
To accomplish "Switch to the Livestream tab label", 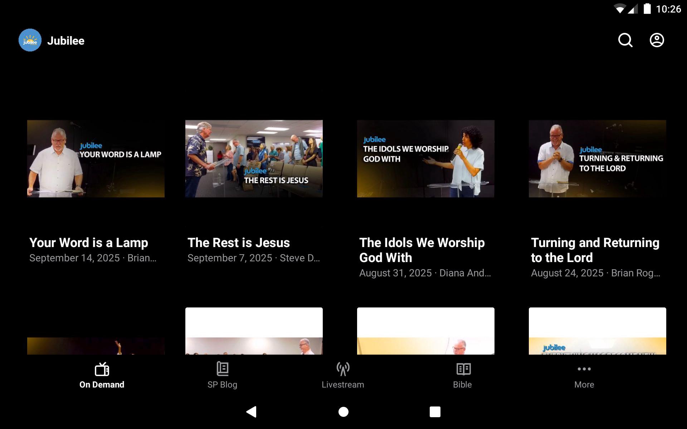I will point(343,385).
